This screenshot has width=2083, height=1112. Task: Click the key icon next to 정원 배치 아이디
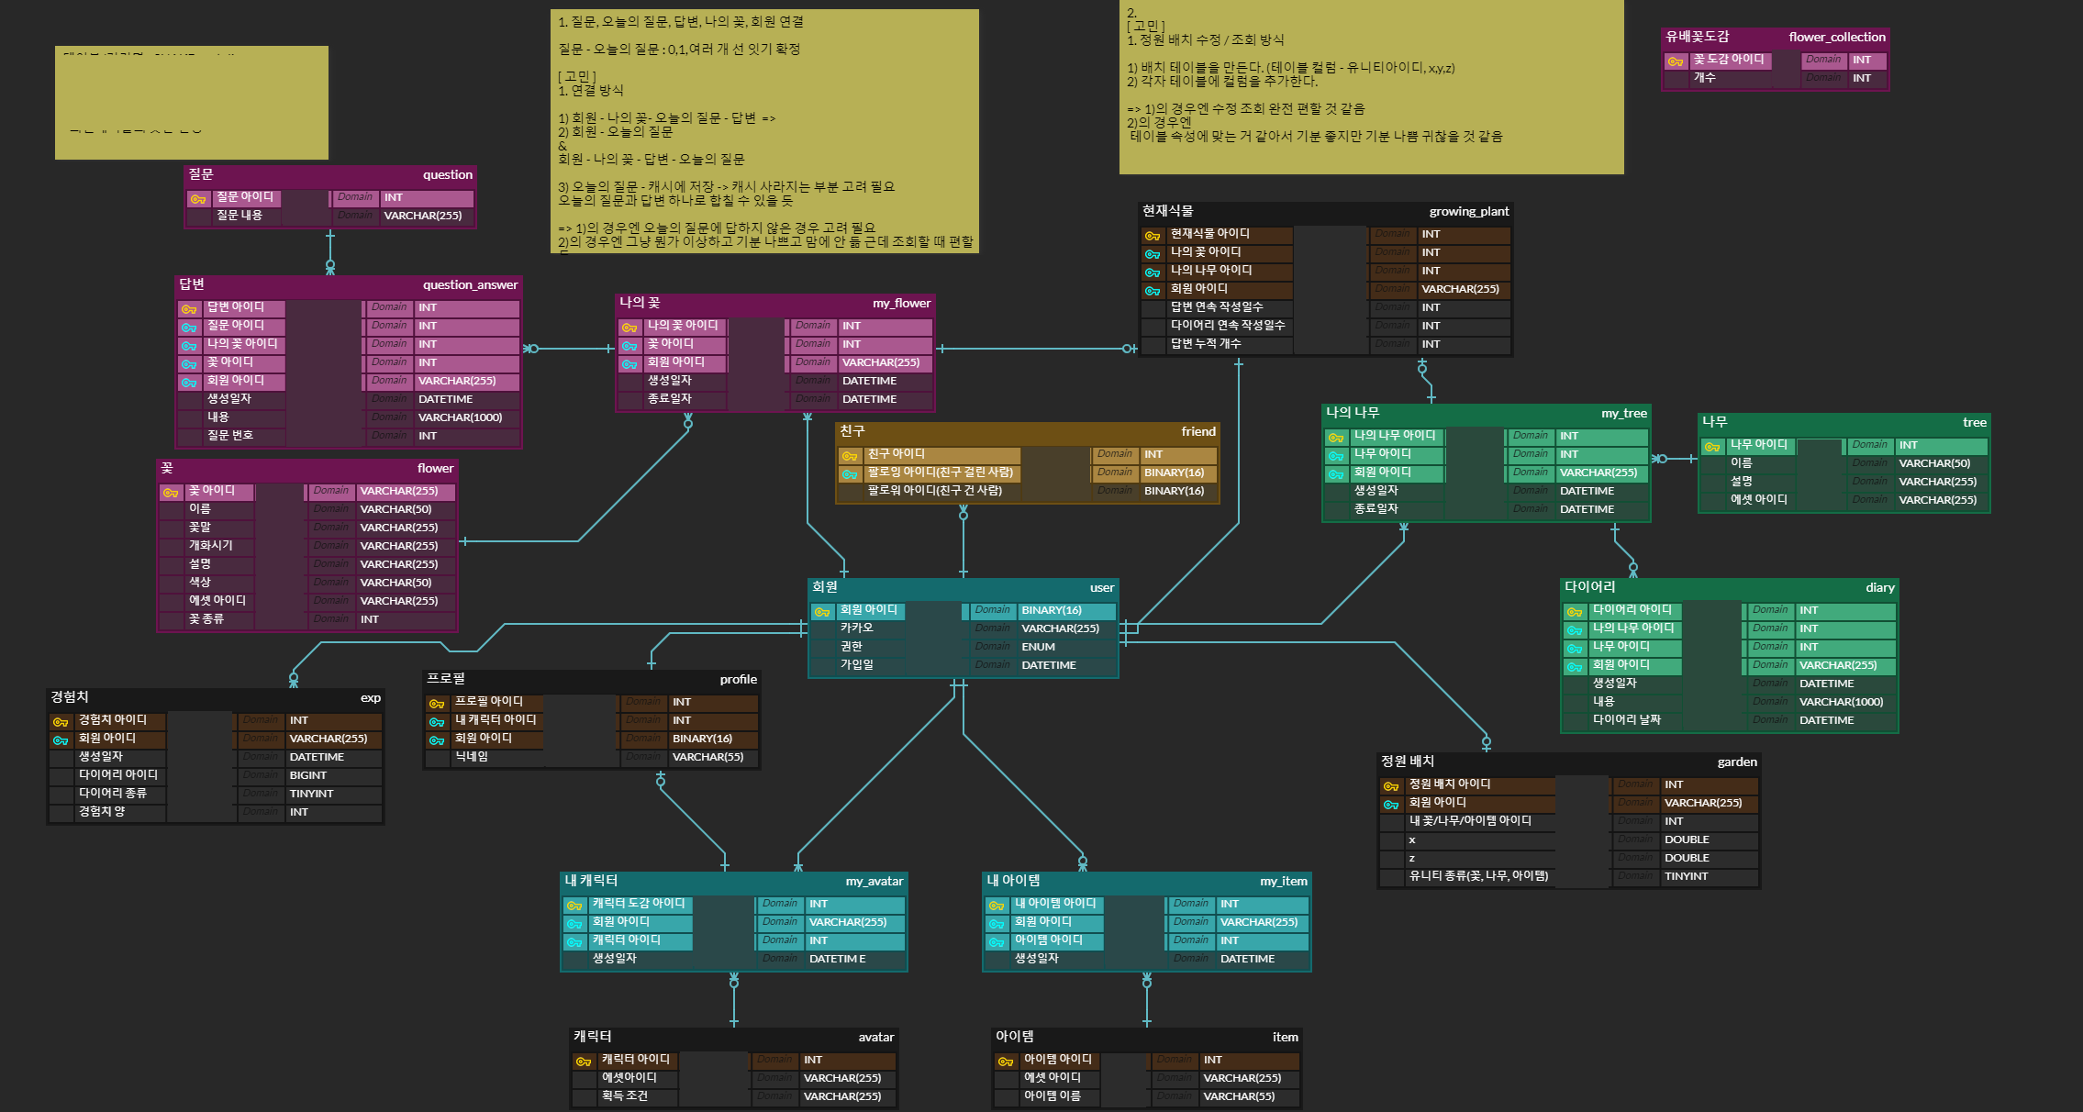(x=1391, y=785)
